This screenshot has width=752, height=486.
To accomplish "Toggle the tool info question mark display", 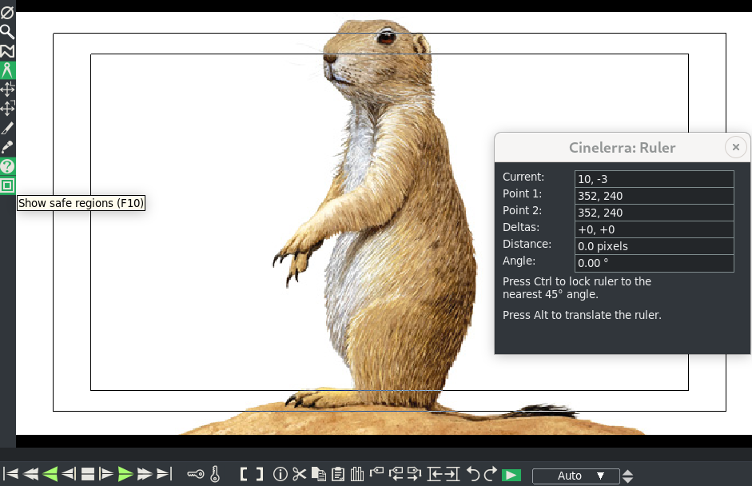I will (x=7, y=165).
